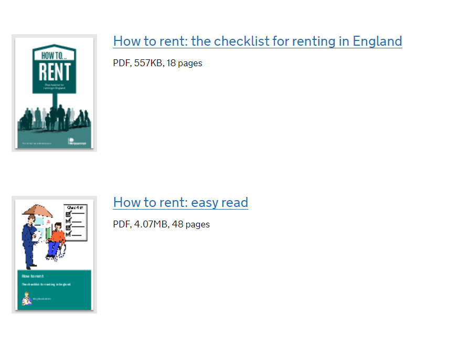Image resolution: width=468 pixels, height=344 pixels.
Task: Click the wheelchair user in orange top
Action: point(56,242)
